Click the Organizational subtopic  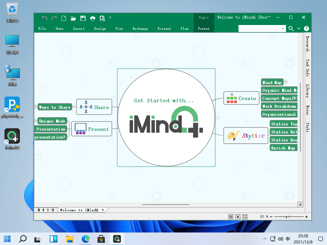280,114
